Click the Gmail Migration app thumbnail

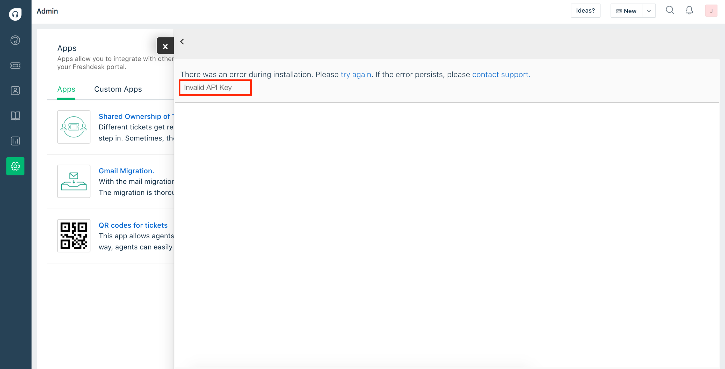tap(74, 181)
